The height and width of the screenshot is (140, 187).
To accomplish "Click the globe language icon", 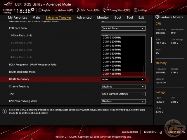I will coord(40,10).
